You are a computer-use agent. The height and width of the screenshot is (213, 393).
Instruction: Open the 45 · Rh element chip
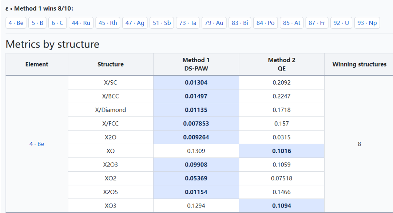(108, 23)
